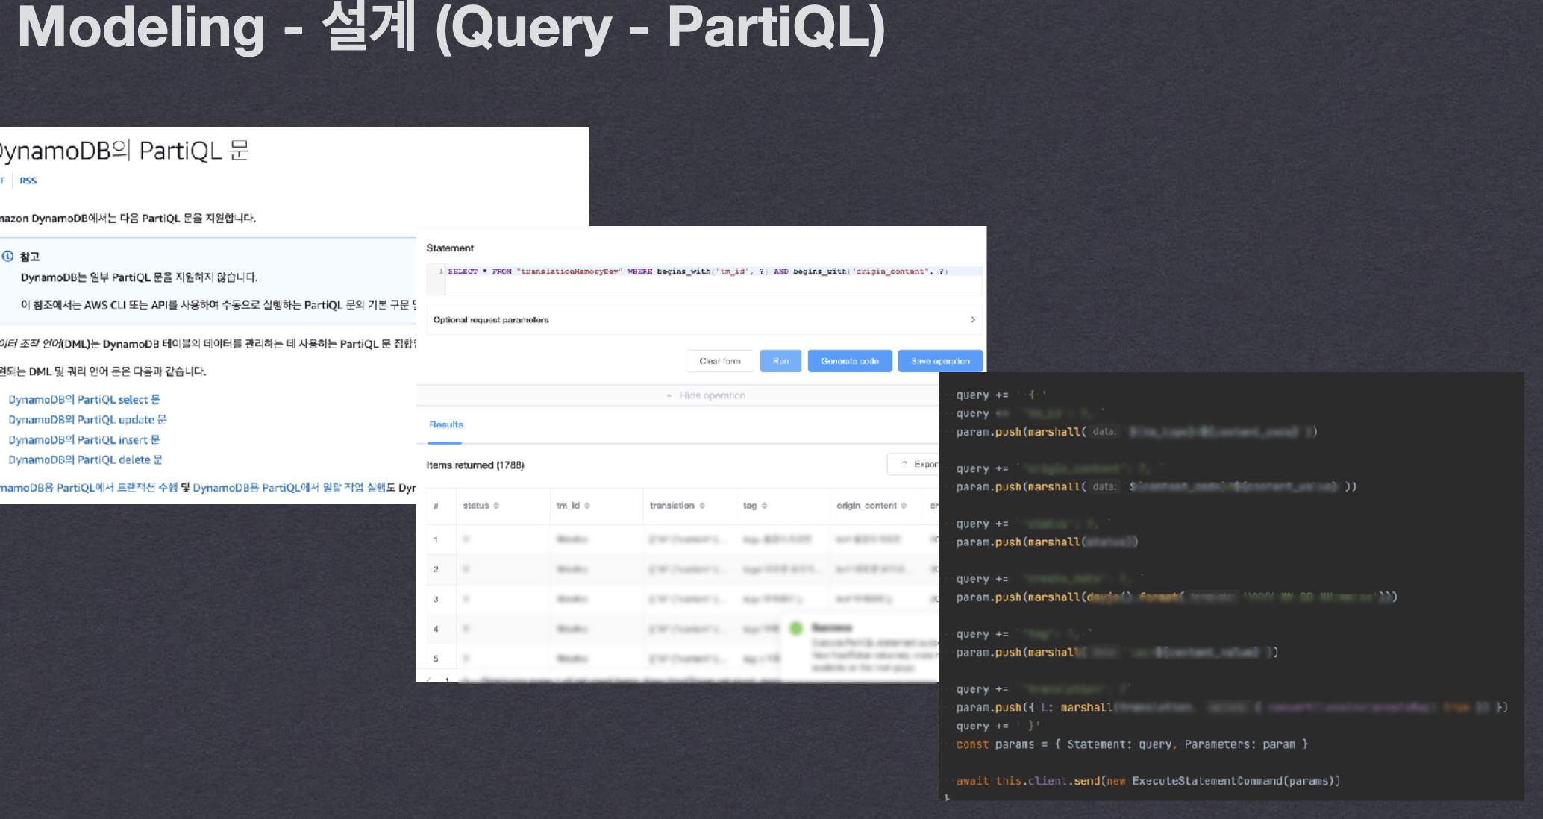Open the PartiQL update statement link
Image resolution: width=1543 pixels, height=819 pixels.
[87, 420]
